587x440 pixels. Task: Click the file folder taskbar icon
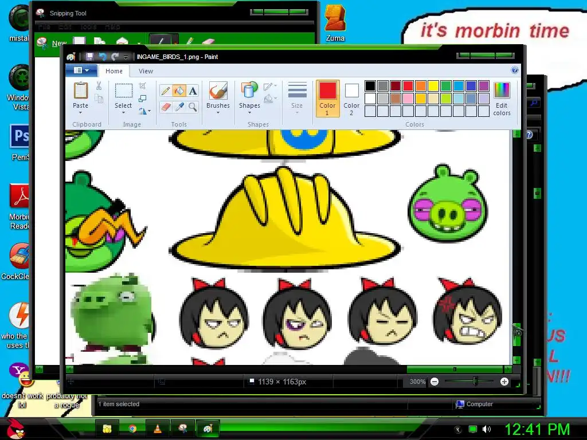(107, 429)
